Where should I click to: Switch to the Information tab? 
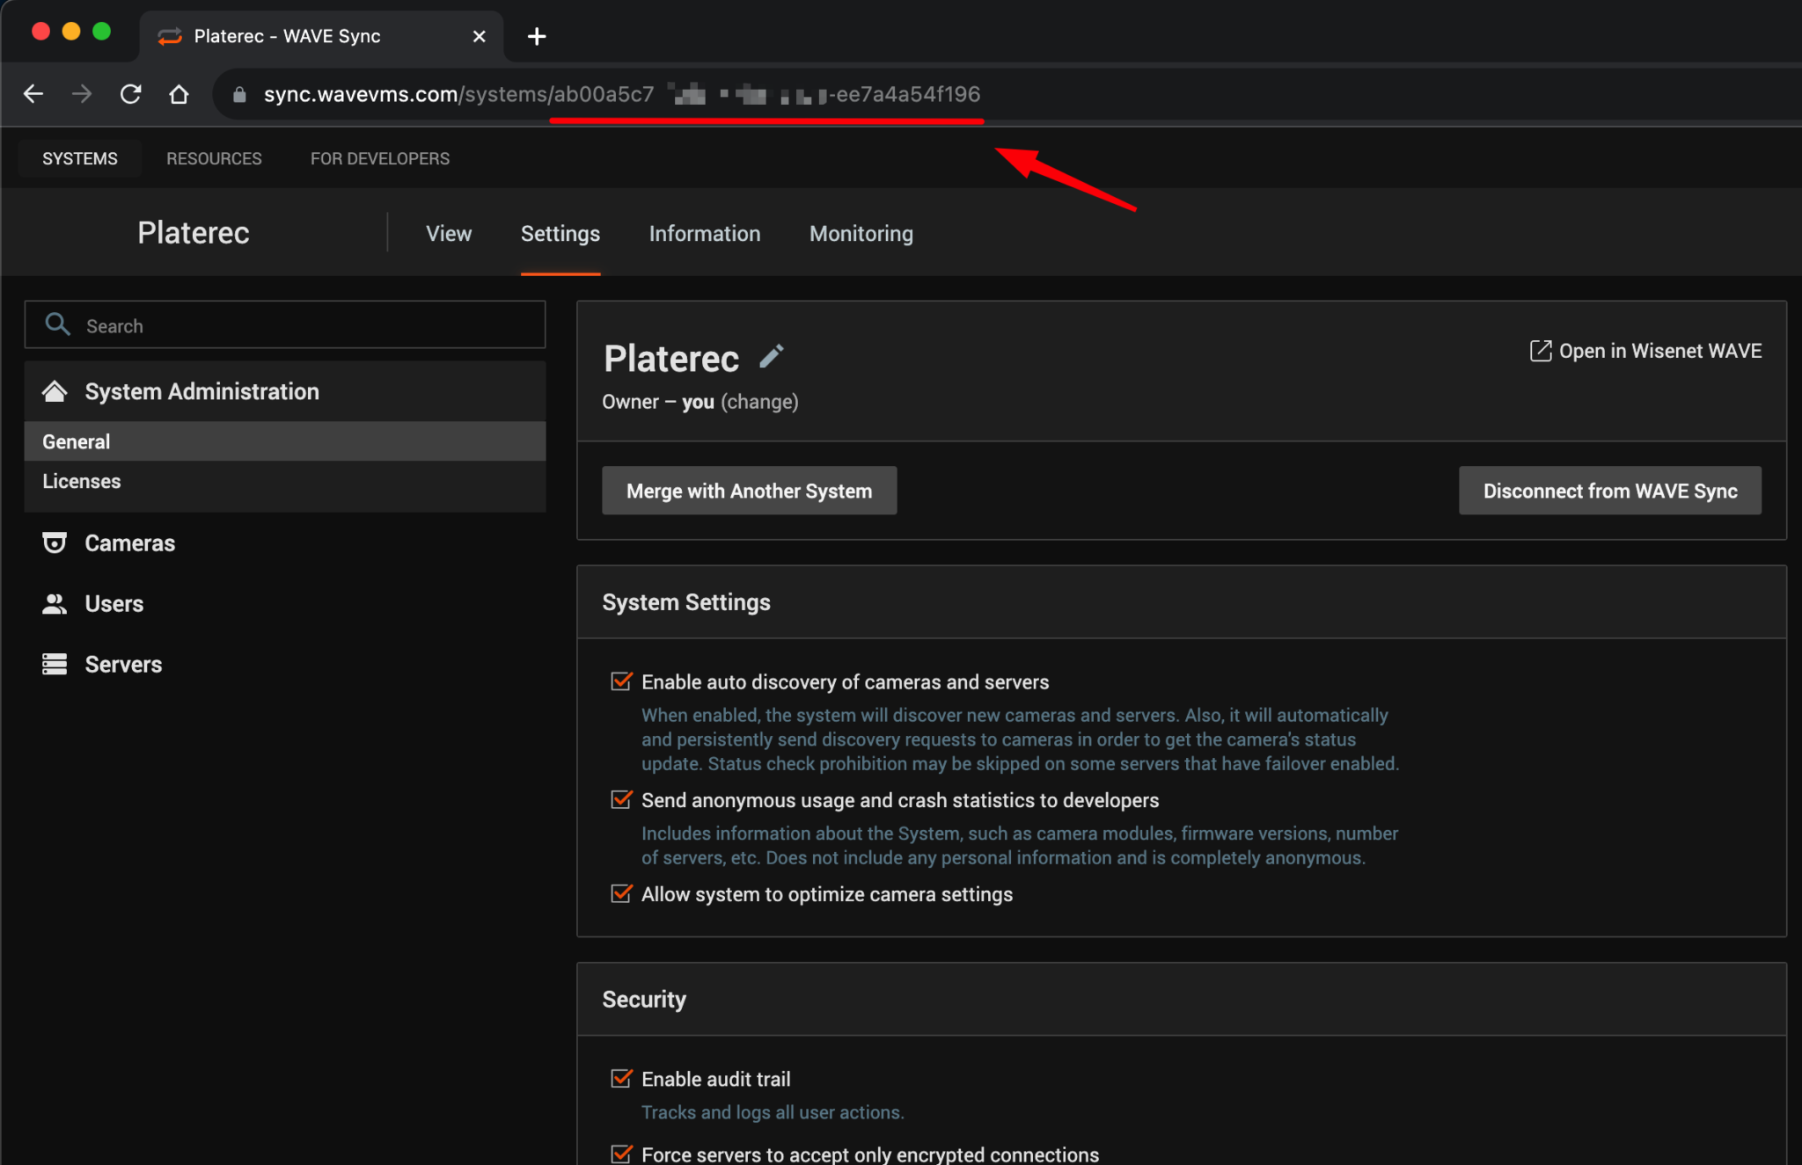tap(705, 233)
